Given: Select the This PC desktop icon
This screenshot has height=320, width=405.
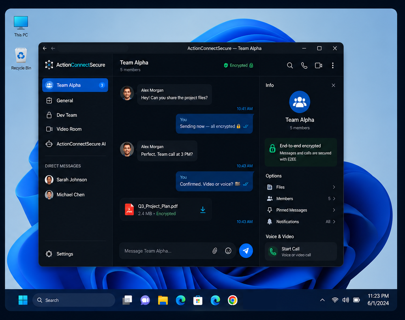Looking at the screenshot, I should coord(21,26).
